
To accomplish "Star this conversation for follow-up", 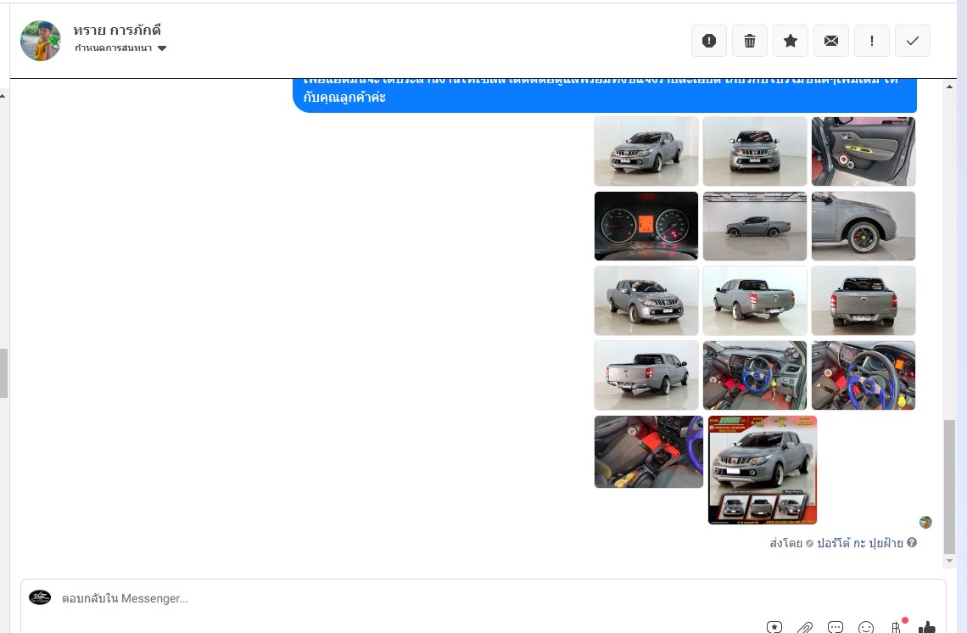I will click(791, 41).
